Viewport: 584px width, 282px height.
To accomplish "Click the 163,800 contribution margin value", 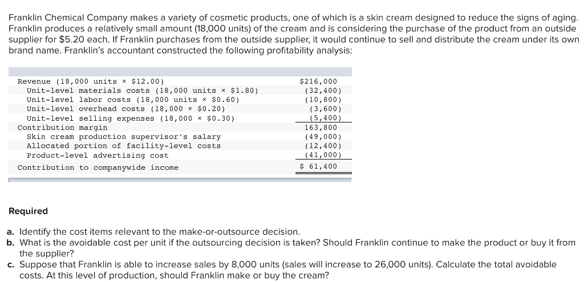I will tap(321, 128).
